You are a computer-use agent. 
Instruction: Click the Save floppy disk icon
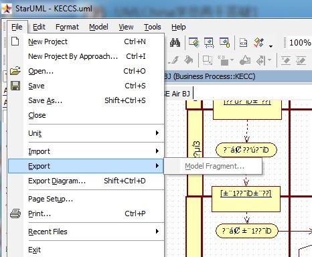[x=15, y=86]
